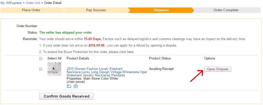Select the Place Order progress step
The height and width of the screenshot is (105, 263).
coord(31,10)
